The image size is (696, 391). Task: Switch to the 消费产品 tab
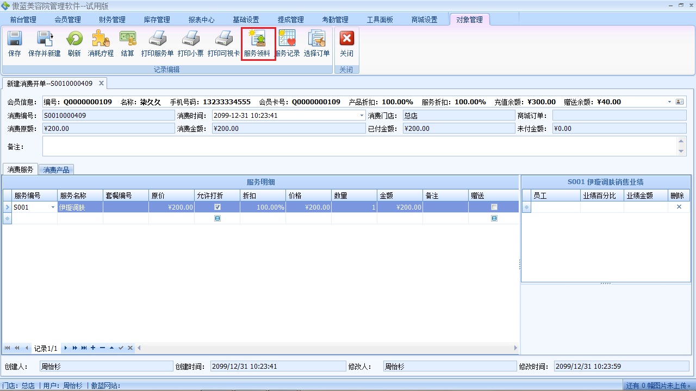tap(56, 169)
